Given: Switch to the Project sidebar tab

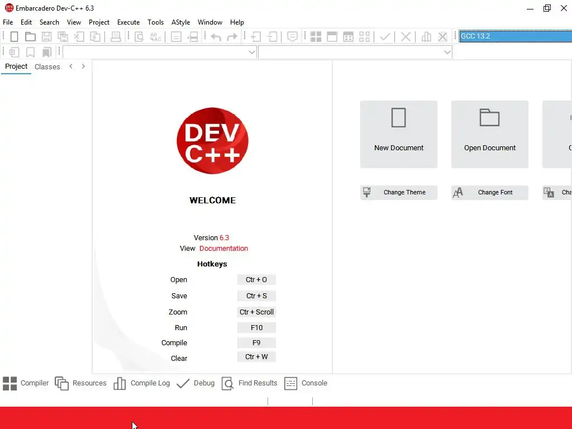Looking at the screenshot, I should [x=16, y=66].
